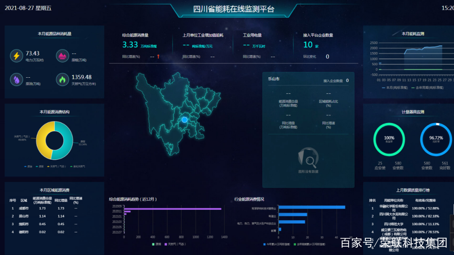
Task: Click the 本月能源消费结构 panel title
Action: coord(54,112)
